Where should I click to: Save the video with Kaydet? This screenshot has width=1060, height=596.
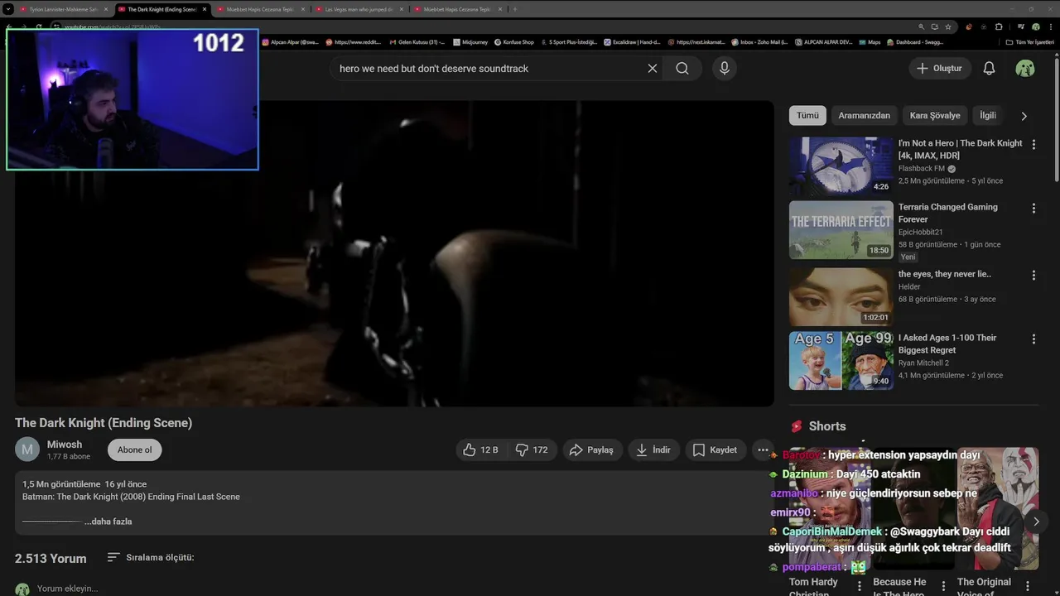(715, 449)
